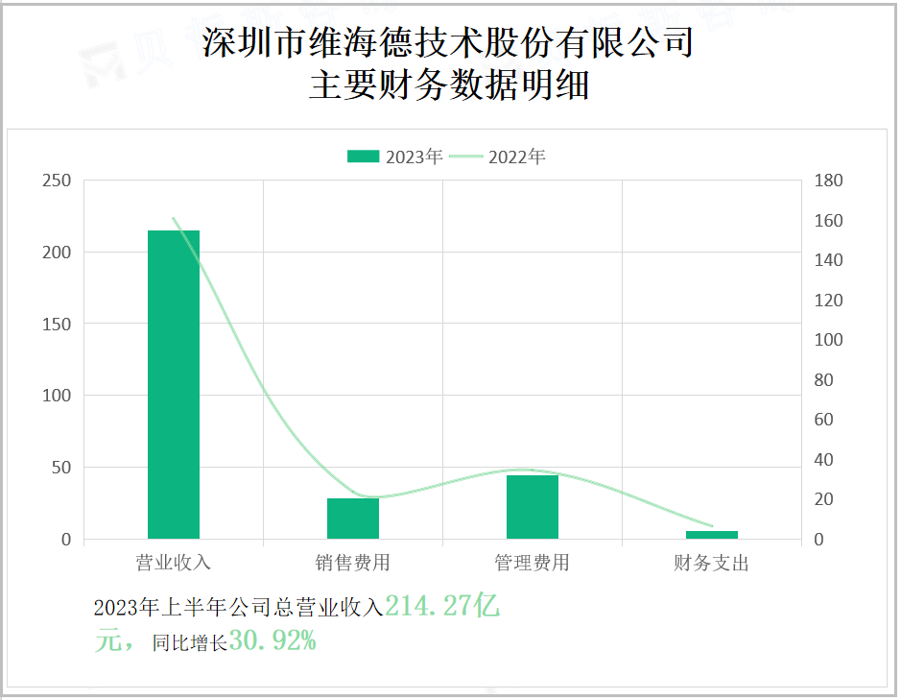Click the green 元 unit text
The height and width of the screenshot is (700, 901).
[108, 640]
